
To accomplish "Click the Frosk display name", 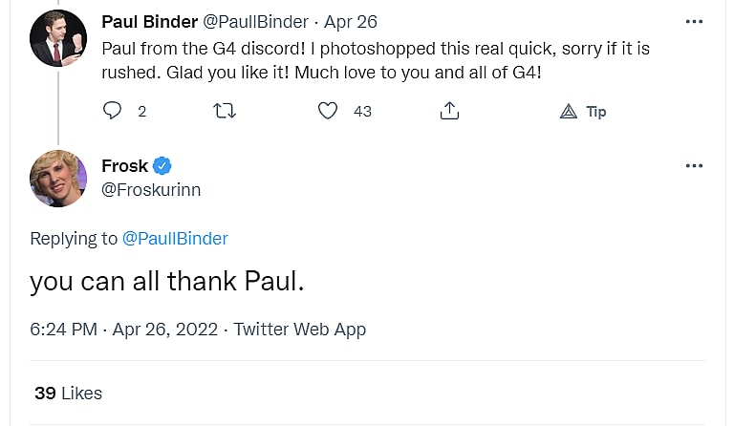I will click(x=124, y=166).
